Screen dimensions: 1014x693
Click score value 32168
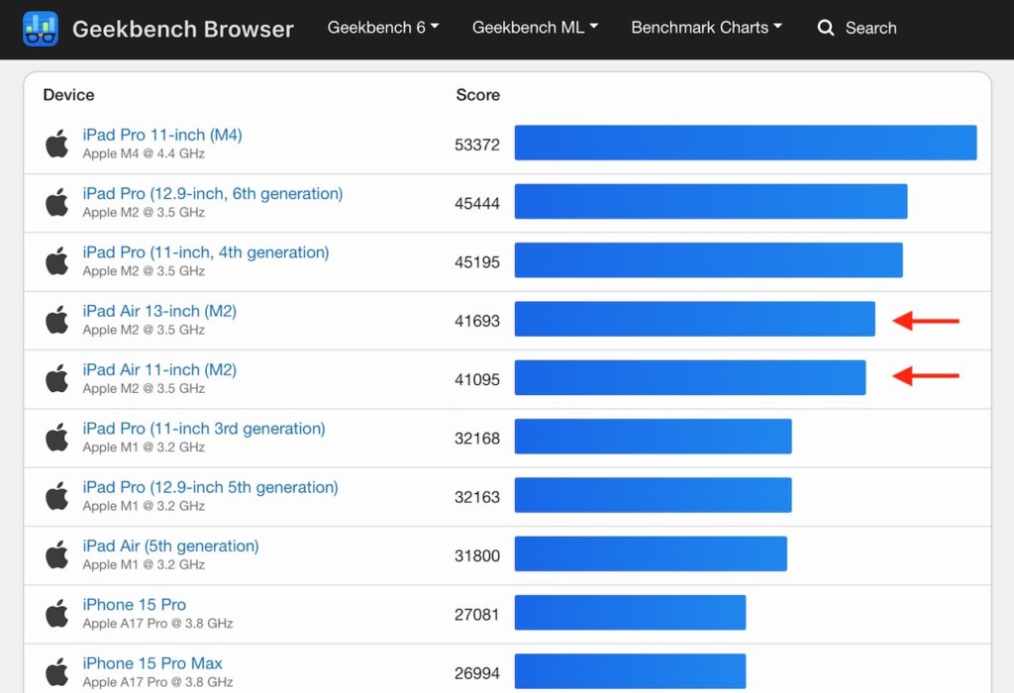477,439
